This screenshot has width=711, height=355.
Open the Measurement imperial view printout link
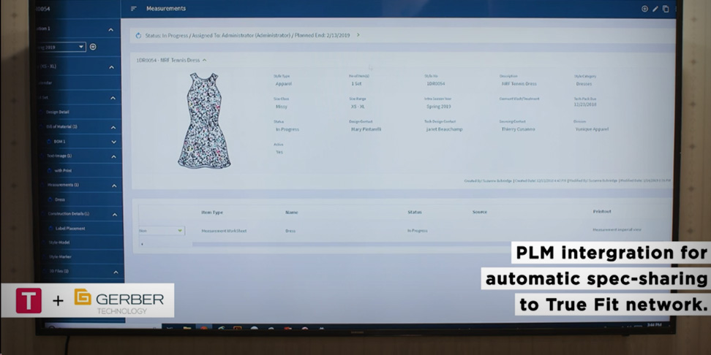[617, 229]
